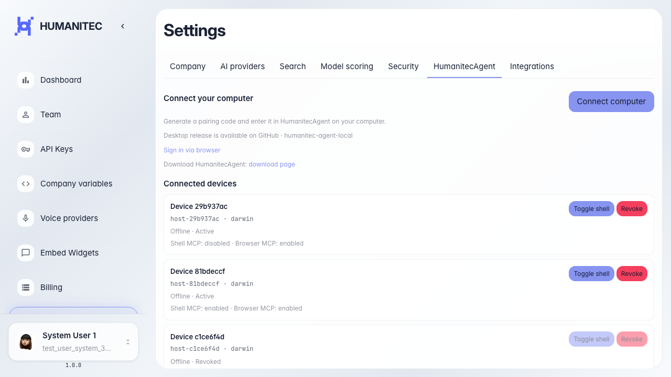This screenshot has height=377, width=671.
Task: Open the Search settings tab
Action: (293, 66)
